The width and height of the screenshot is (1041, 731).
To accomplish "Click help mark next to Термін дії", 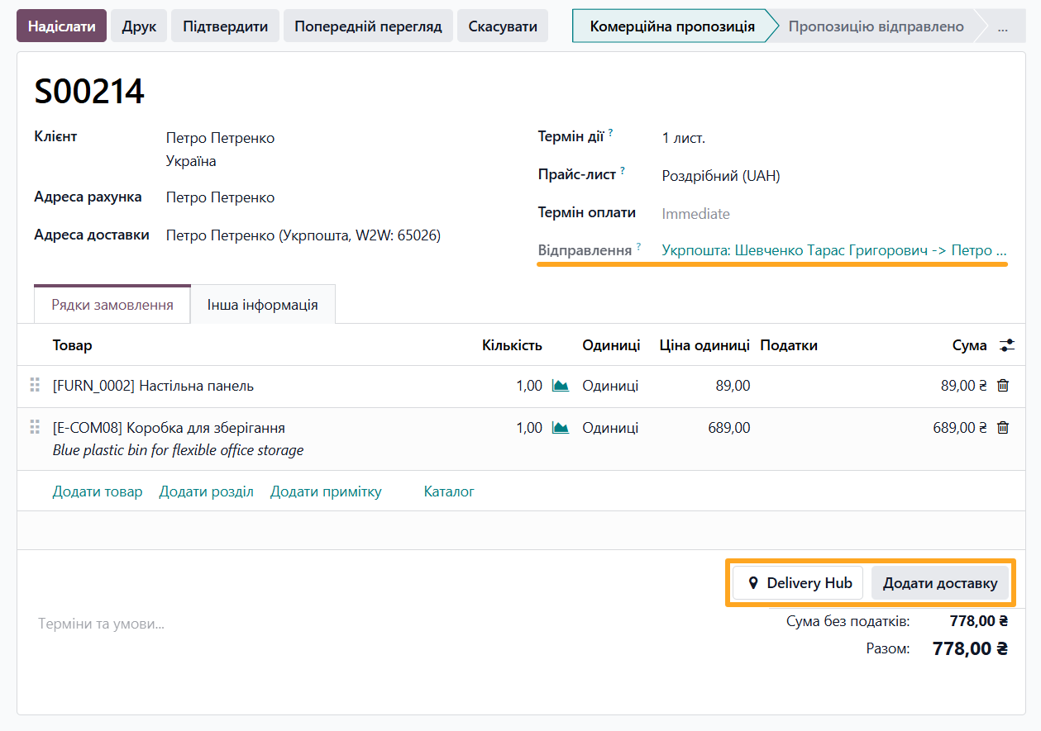I will (611, 132).
